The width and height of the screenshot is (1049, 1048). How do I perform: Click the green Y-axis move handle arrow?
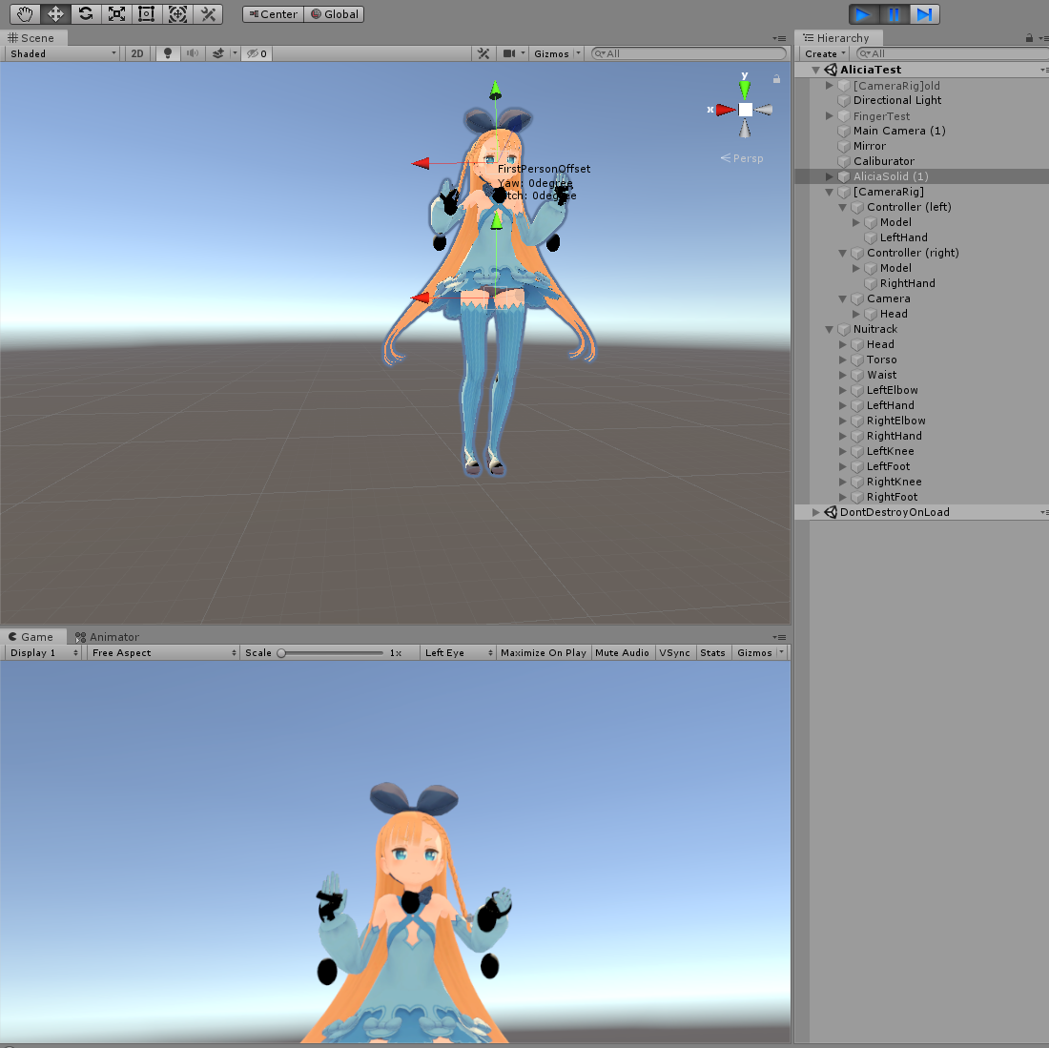pos(495,90)
